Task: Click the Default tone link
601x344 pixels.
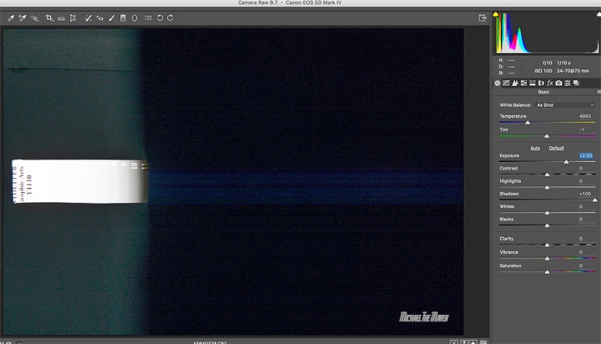Action: [556, 148]
